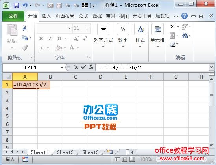
Task: Switch to the 视图 View tab
Action: [x=124, y=16]
